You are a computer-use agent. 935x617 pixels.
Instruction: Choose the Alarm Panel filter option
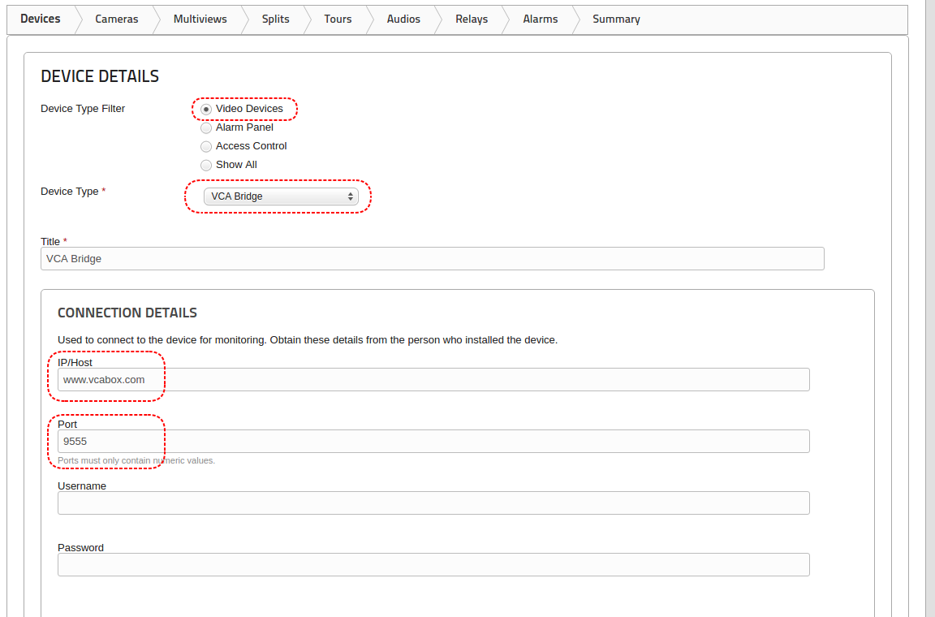click(x=205, y=127)
